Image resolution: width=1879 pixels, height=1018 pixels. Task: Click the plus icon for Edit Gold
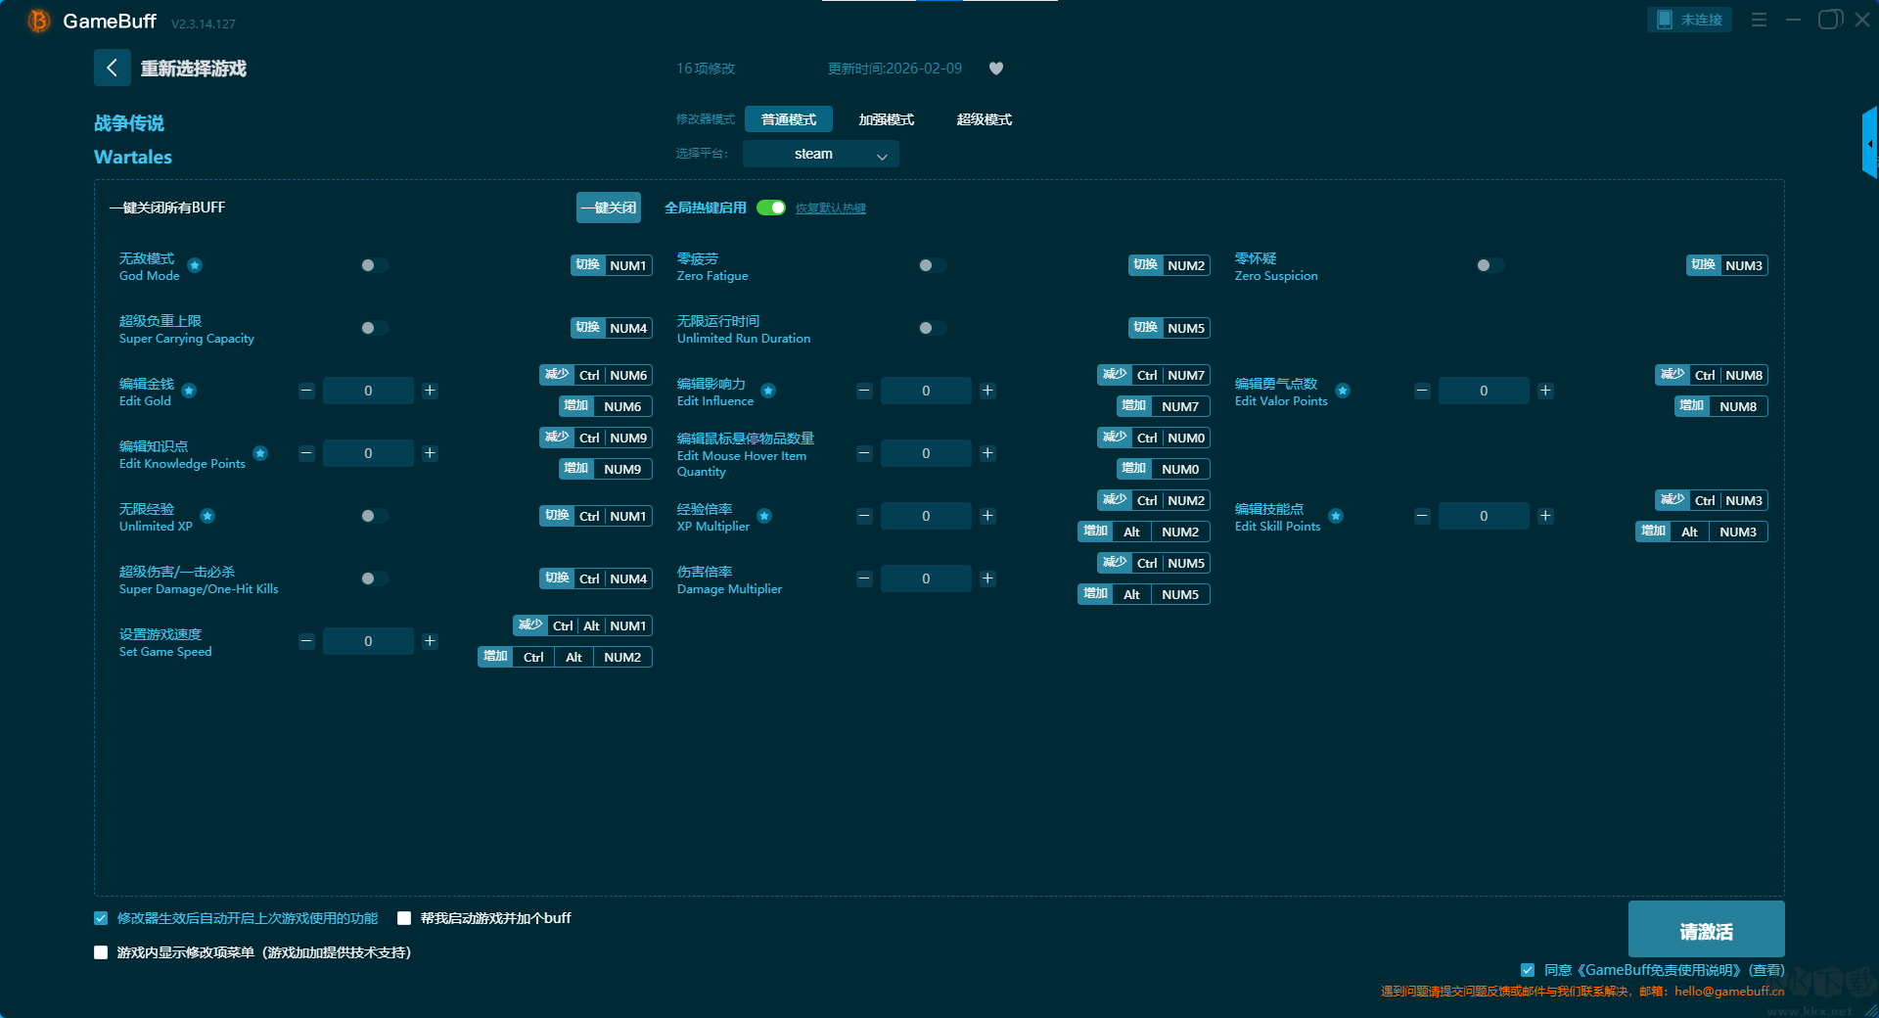pos(430,391)
